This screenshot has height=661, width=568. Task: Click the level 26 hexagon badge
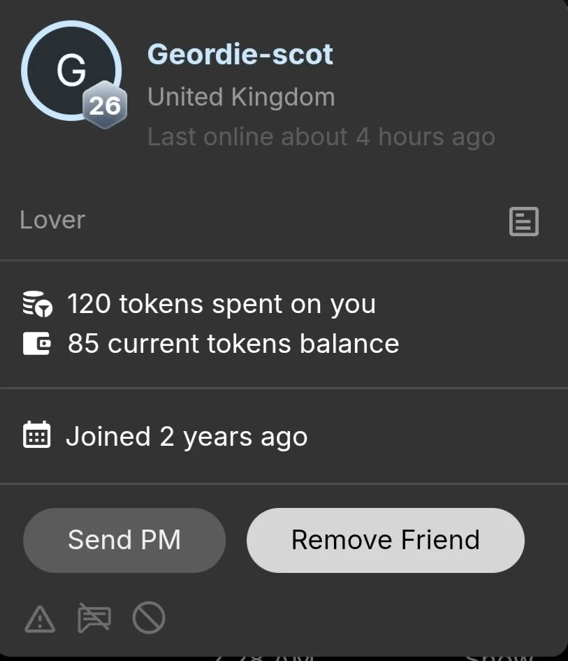click(x=105, y=106)
